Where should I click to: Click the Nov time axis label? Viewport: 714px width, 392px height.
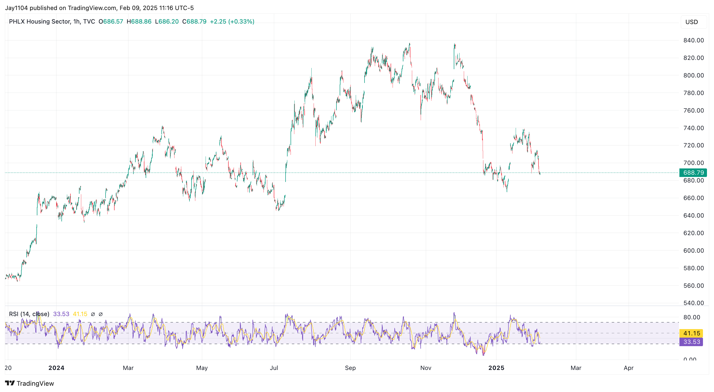(426, 368)
